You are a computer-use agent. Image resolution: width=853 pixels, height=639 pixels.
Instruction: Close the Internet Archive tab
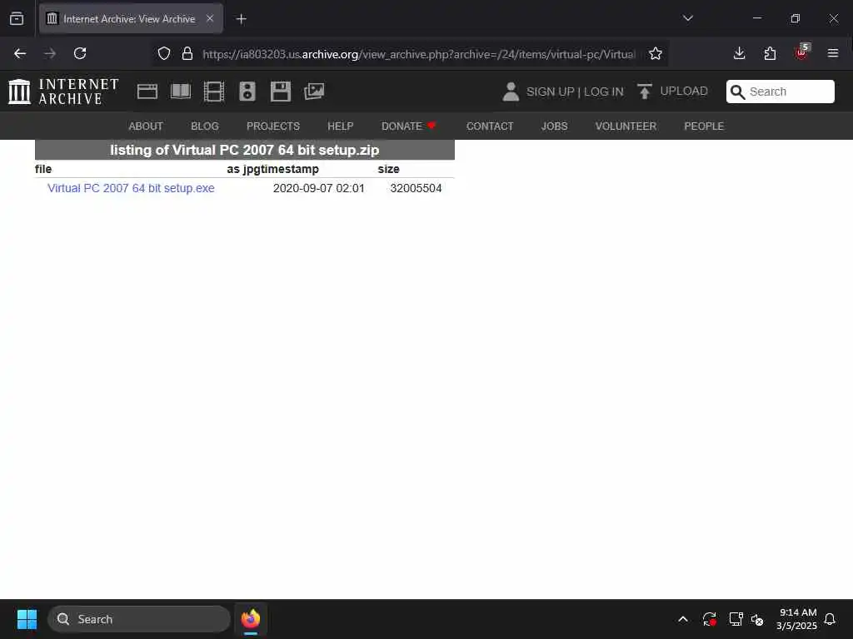[210, 18]
